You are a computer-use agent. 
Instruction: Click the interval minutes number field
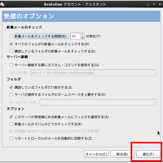[75, 36]
